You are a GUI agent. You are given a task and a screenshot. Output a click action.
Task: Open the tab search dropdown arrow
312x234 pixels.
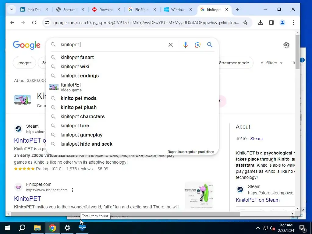[12, 9]
